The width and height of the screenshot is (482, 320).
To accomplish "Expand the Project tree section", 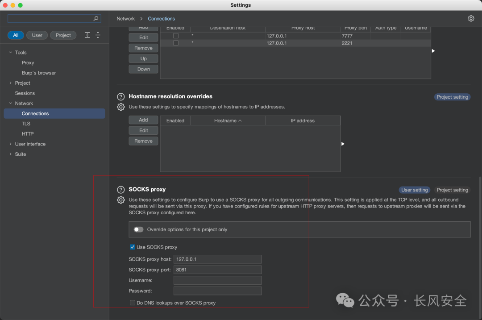I will pyautogui.click(x=10, y=83).
